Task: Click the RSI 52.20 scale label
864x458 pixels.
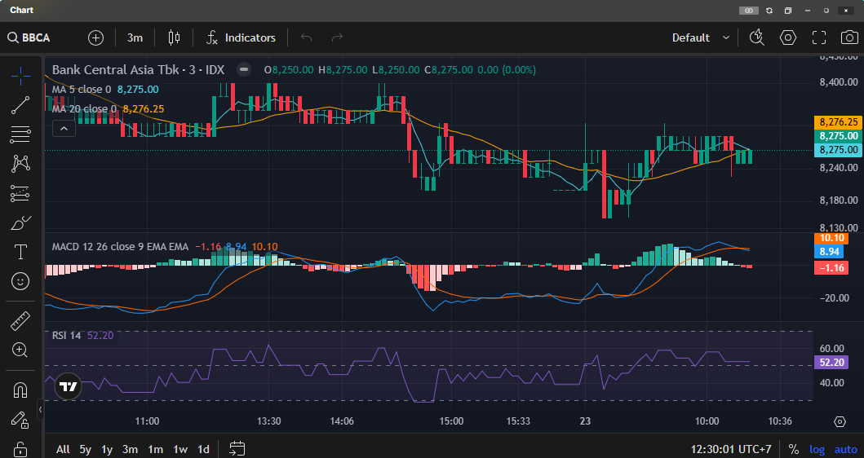Action: pyautogui.click(x=831, y=362)
